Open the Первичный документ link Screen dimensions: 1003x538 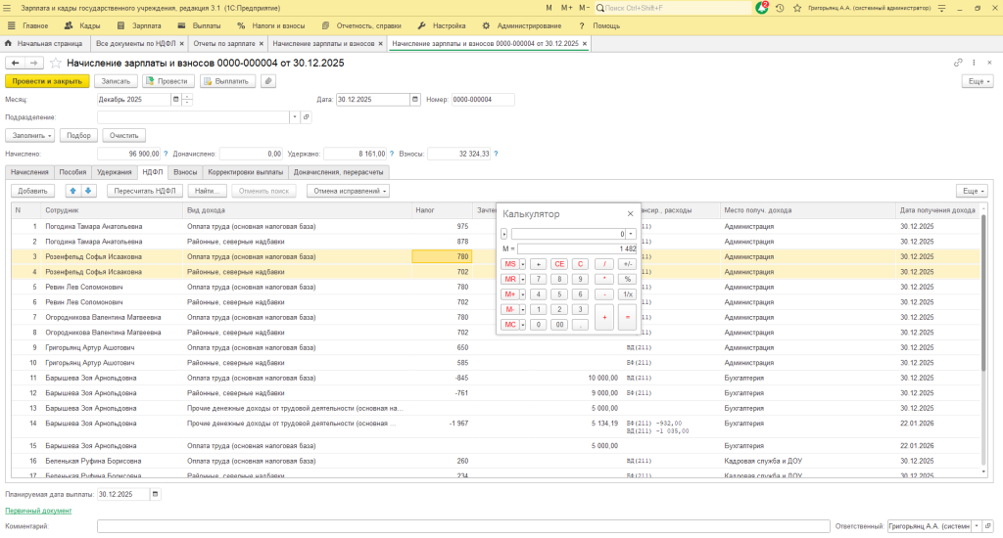(x=38, y=511)
